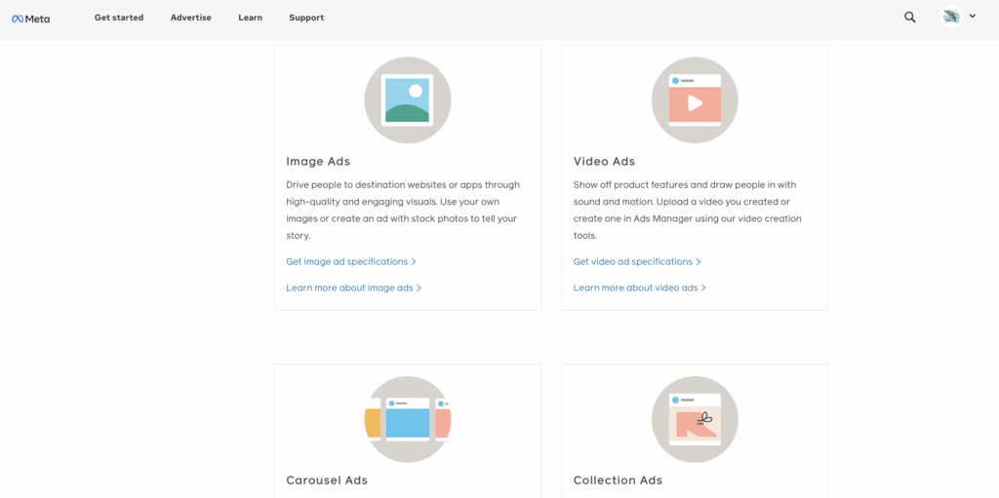The height and width of the screenshot is (498, 999).
Task: Open the Get started menu
Action: (119, 18)
